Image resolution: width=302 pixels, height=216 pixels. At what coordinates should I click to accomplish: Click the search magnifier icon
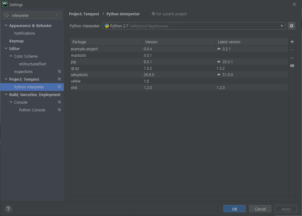[x=7, y=15]
